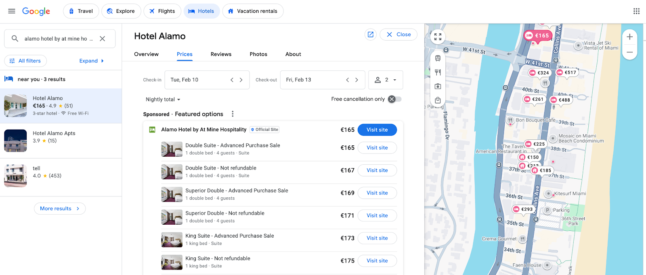646x275 pixels.
Task: Open the Google apps grid
Action: [x=636, y=11]
